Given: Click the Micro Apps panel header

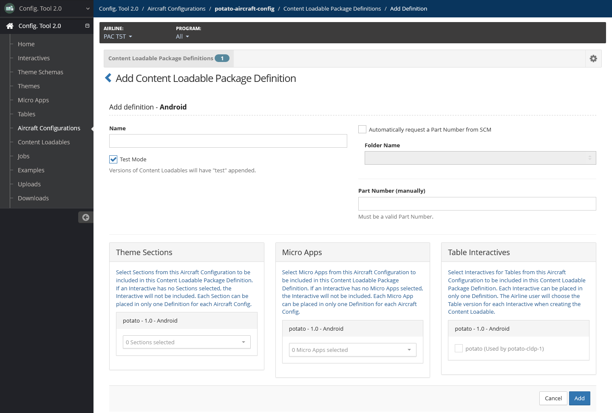Looking at the screenshot, I should [x=353, y=252].
